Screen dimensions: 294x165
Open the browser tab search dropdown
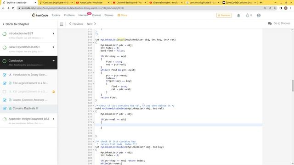[275, 3]
